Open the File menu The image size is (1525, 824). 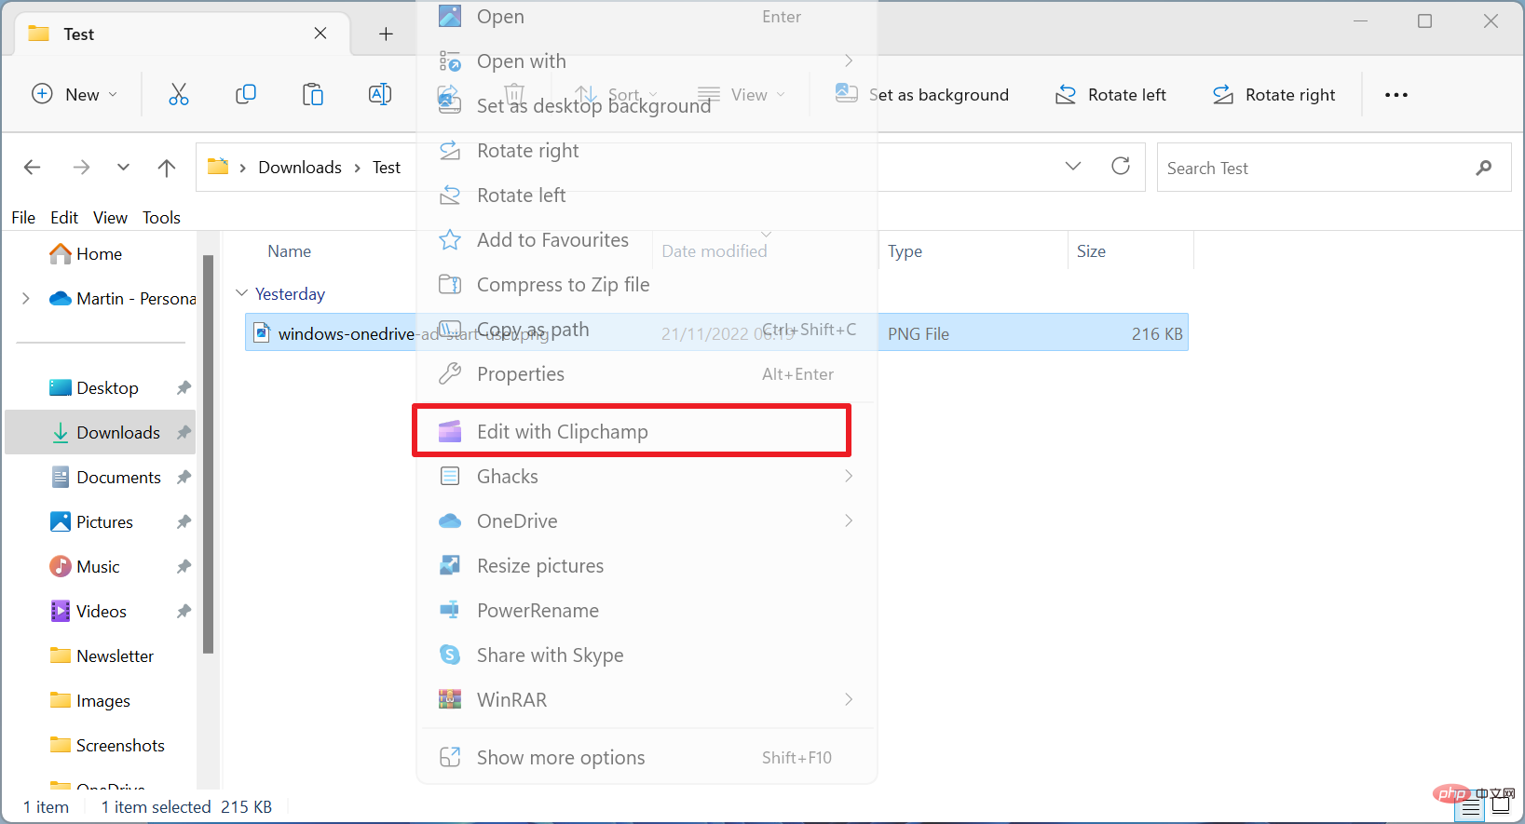(23, 217)
